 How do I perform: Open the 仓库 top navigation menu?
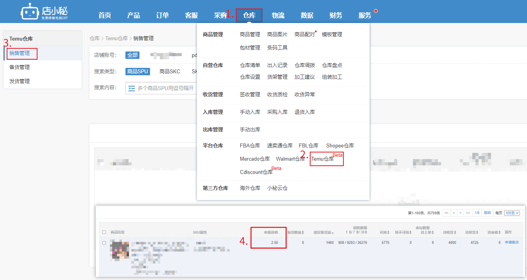(x=249, y=15)
